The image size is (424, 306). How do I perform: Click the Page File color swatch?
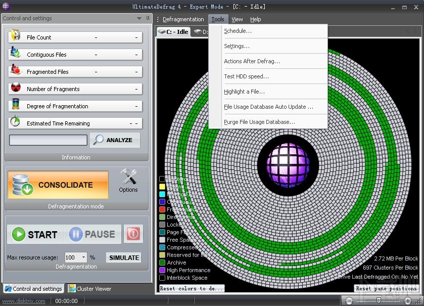[x=162, y=232]
